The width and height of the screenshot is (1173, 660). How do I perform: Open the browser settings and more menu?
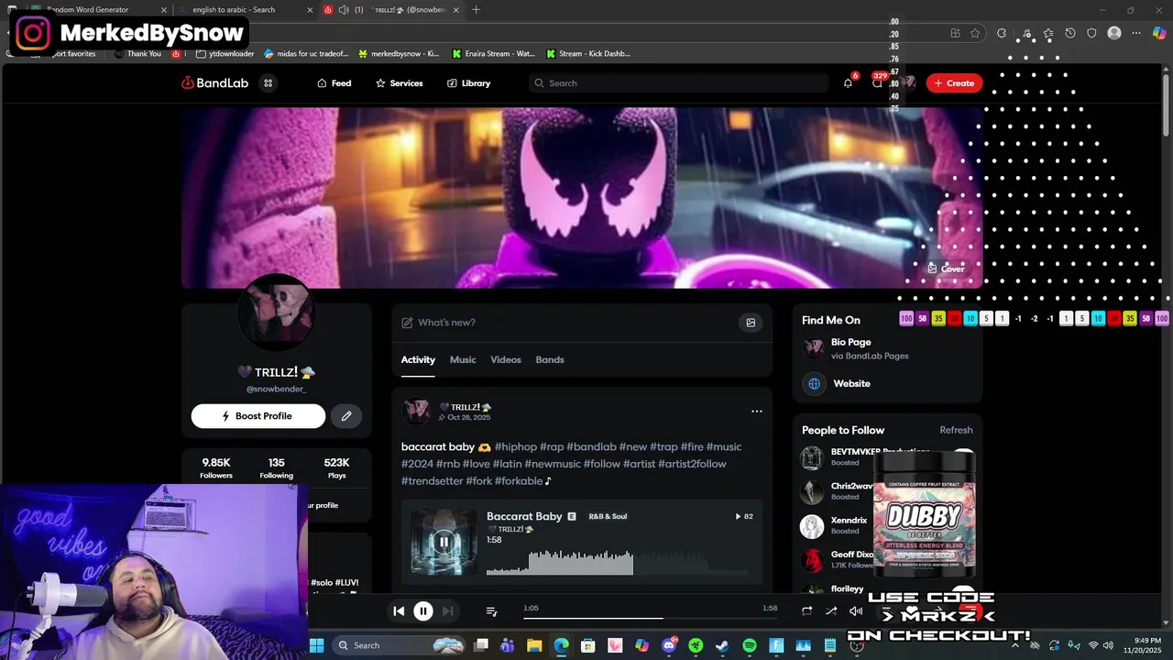1136,33
